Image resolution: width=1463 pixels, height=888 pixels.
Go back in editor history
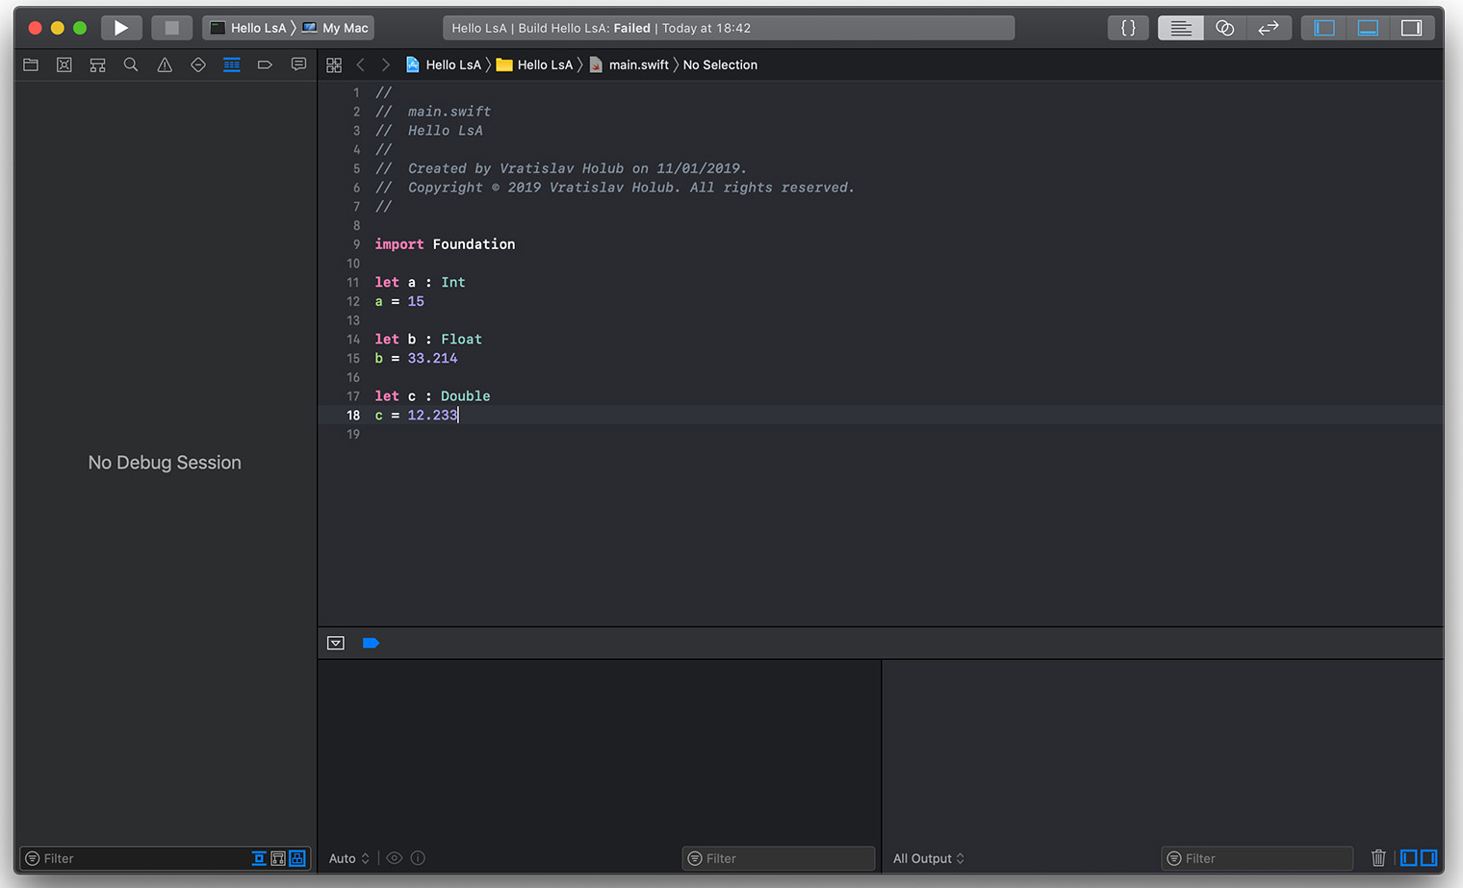pos(361,64)
